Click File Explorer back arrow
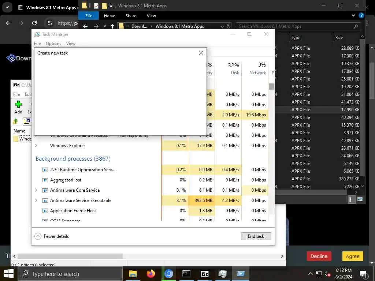Viewport: 375px width, 281px height. (x=85, y=26)
